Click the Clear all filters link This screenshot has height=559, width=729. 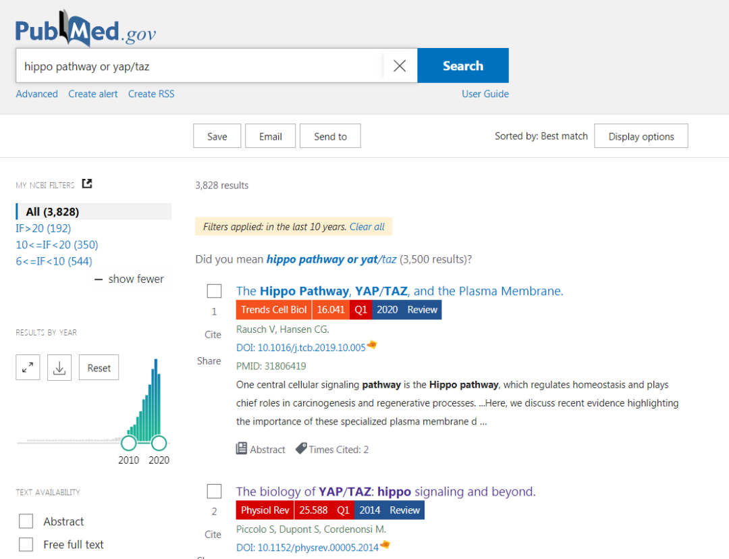[367, 227]
